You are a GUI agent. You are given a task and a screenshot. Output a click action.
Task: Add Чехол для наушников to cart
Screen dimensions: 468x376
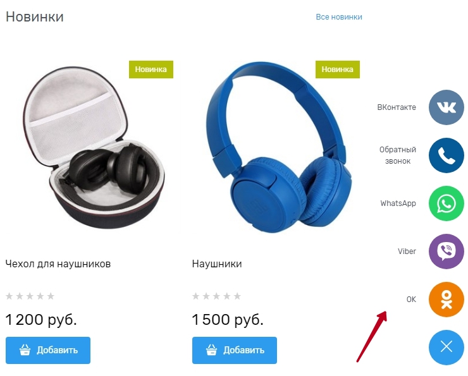pos(48,350)
